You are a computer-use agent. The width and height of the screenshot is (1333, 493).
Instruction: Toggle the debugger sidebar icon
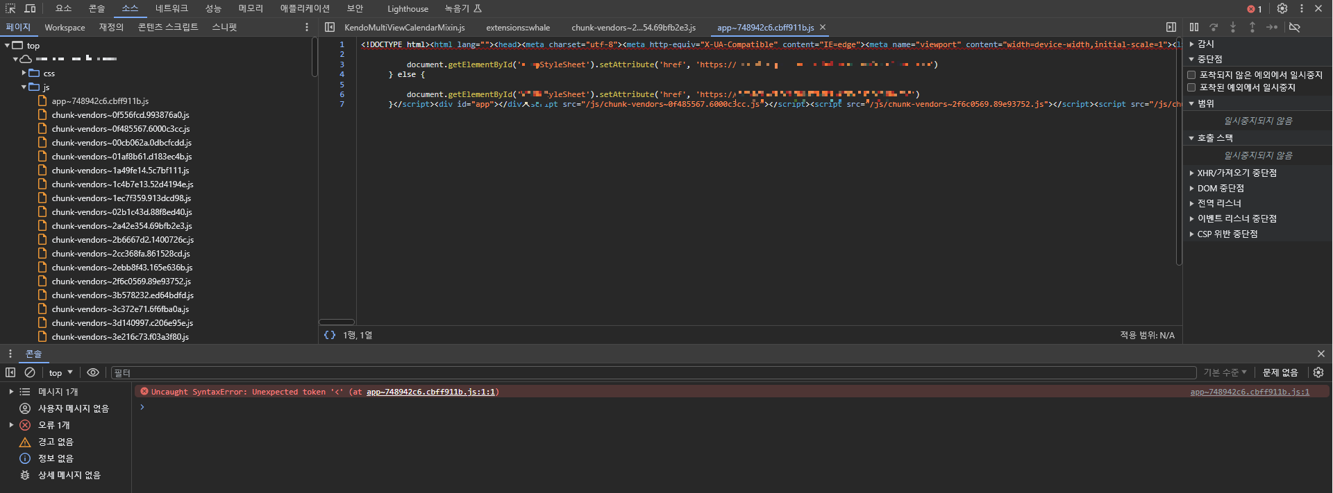point(1171,27)
